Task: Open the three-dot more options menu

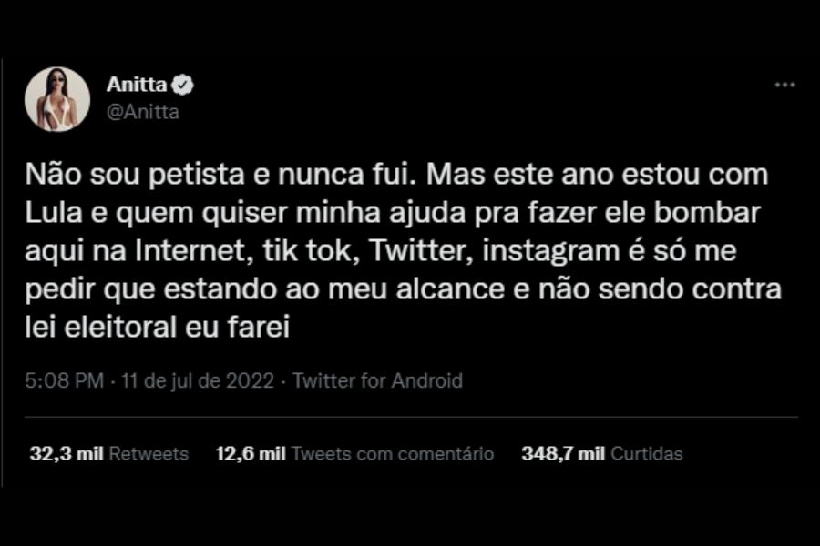Action: point(784,85)
